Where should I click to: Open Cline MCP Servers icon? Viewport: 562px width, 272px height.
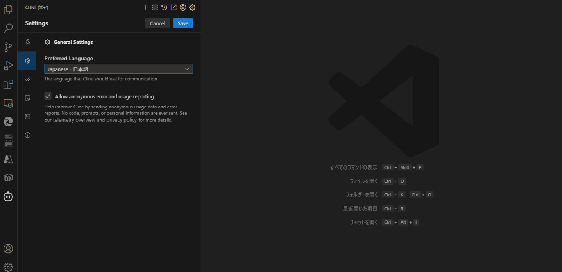pos(155,7)
